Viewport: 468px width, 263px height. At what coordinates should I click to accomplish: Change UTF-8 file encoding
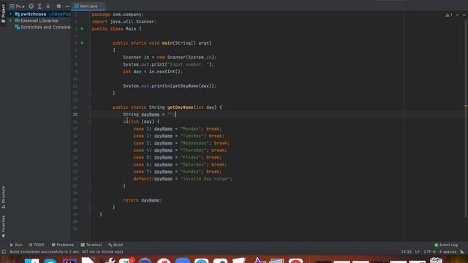[429, 252]
